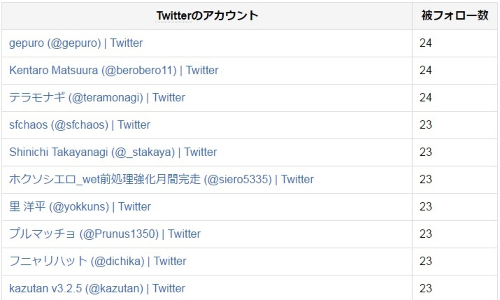Image resolution: width=500 pixels, height=300 pixels.
Task: Select the follower count beside プルマッチョ
Action: pos(426,234)
